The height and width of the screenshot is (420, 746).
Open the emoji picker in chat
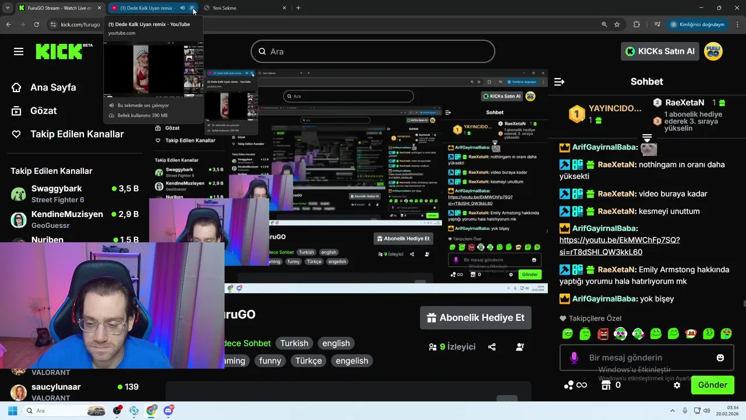(x=720, y=358)
